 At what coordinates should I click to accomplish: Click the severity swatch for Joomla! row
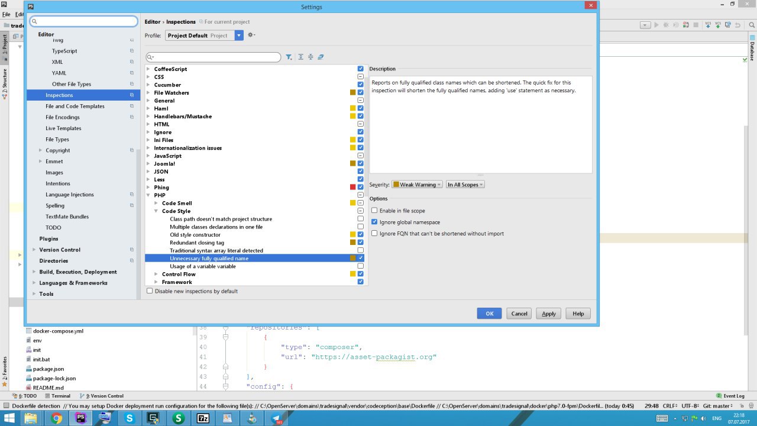coord(353,163)
